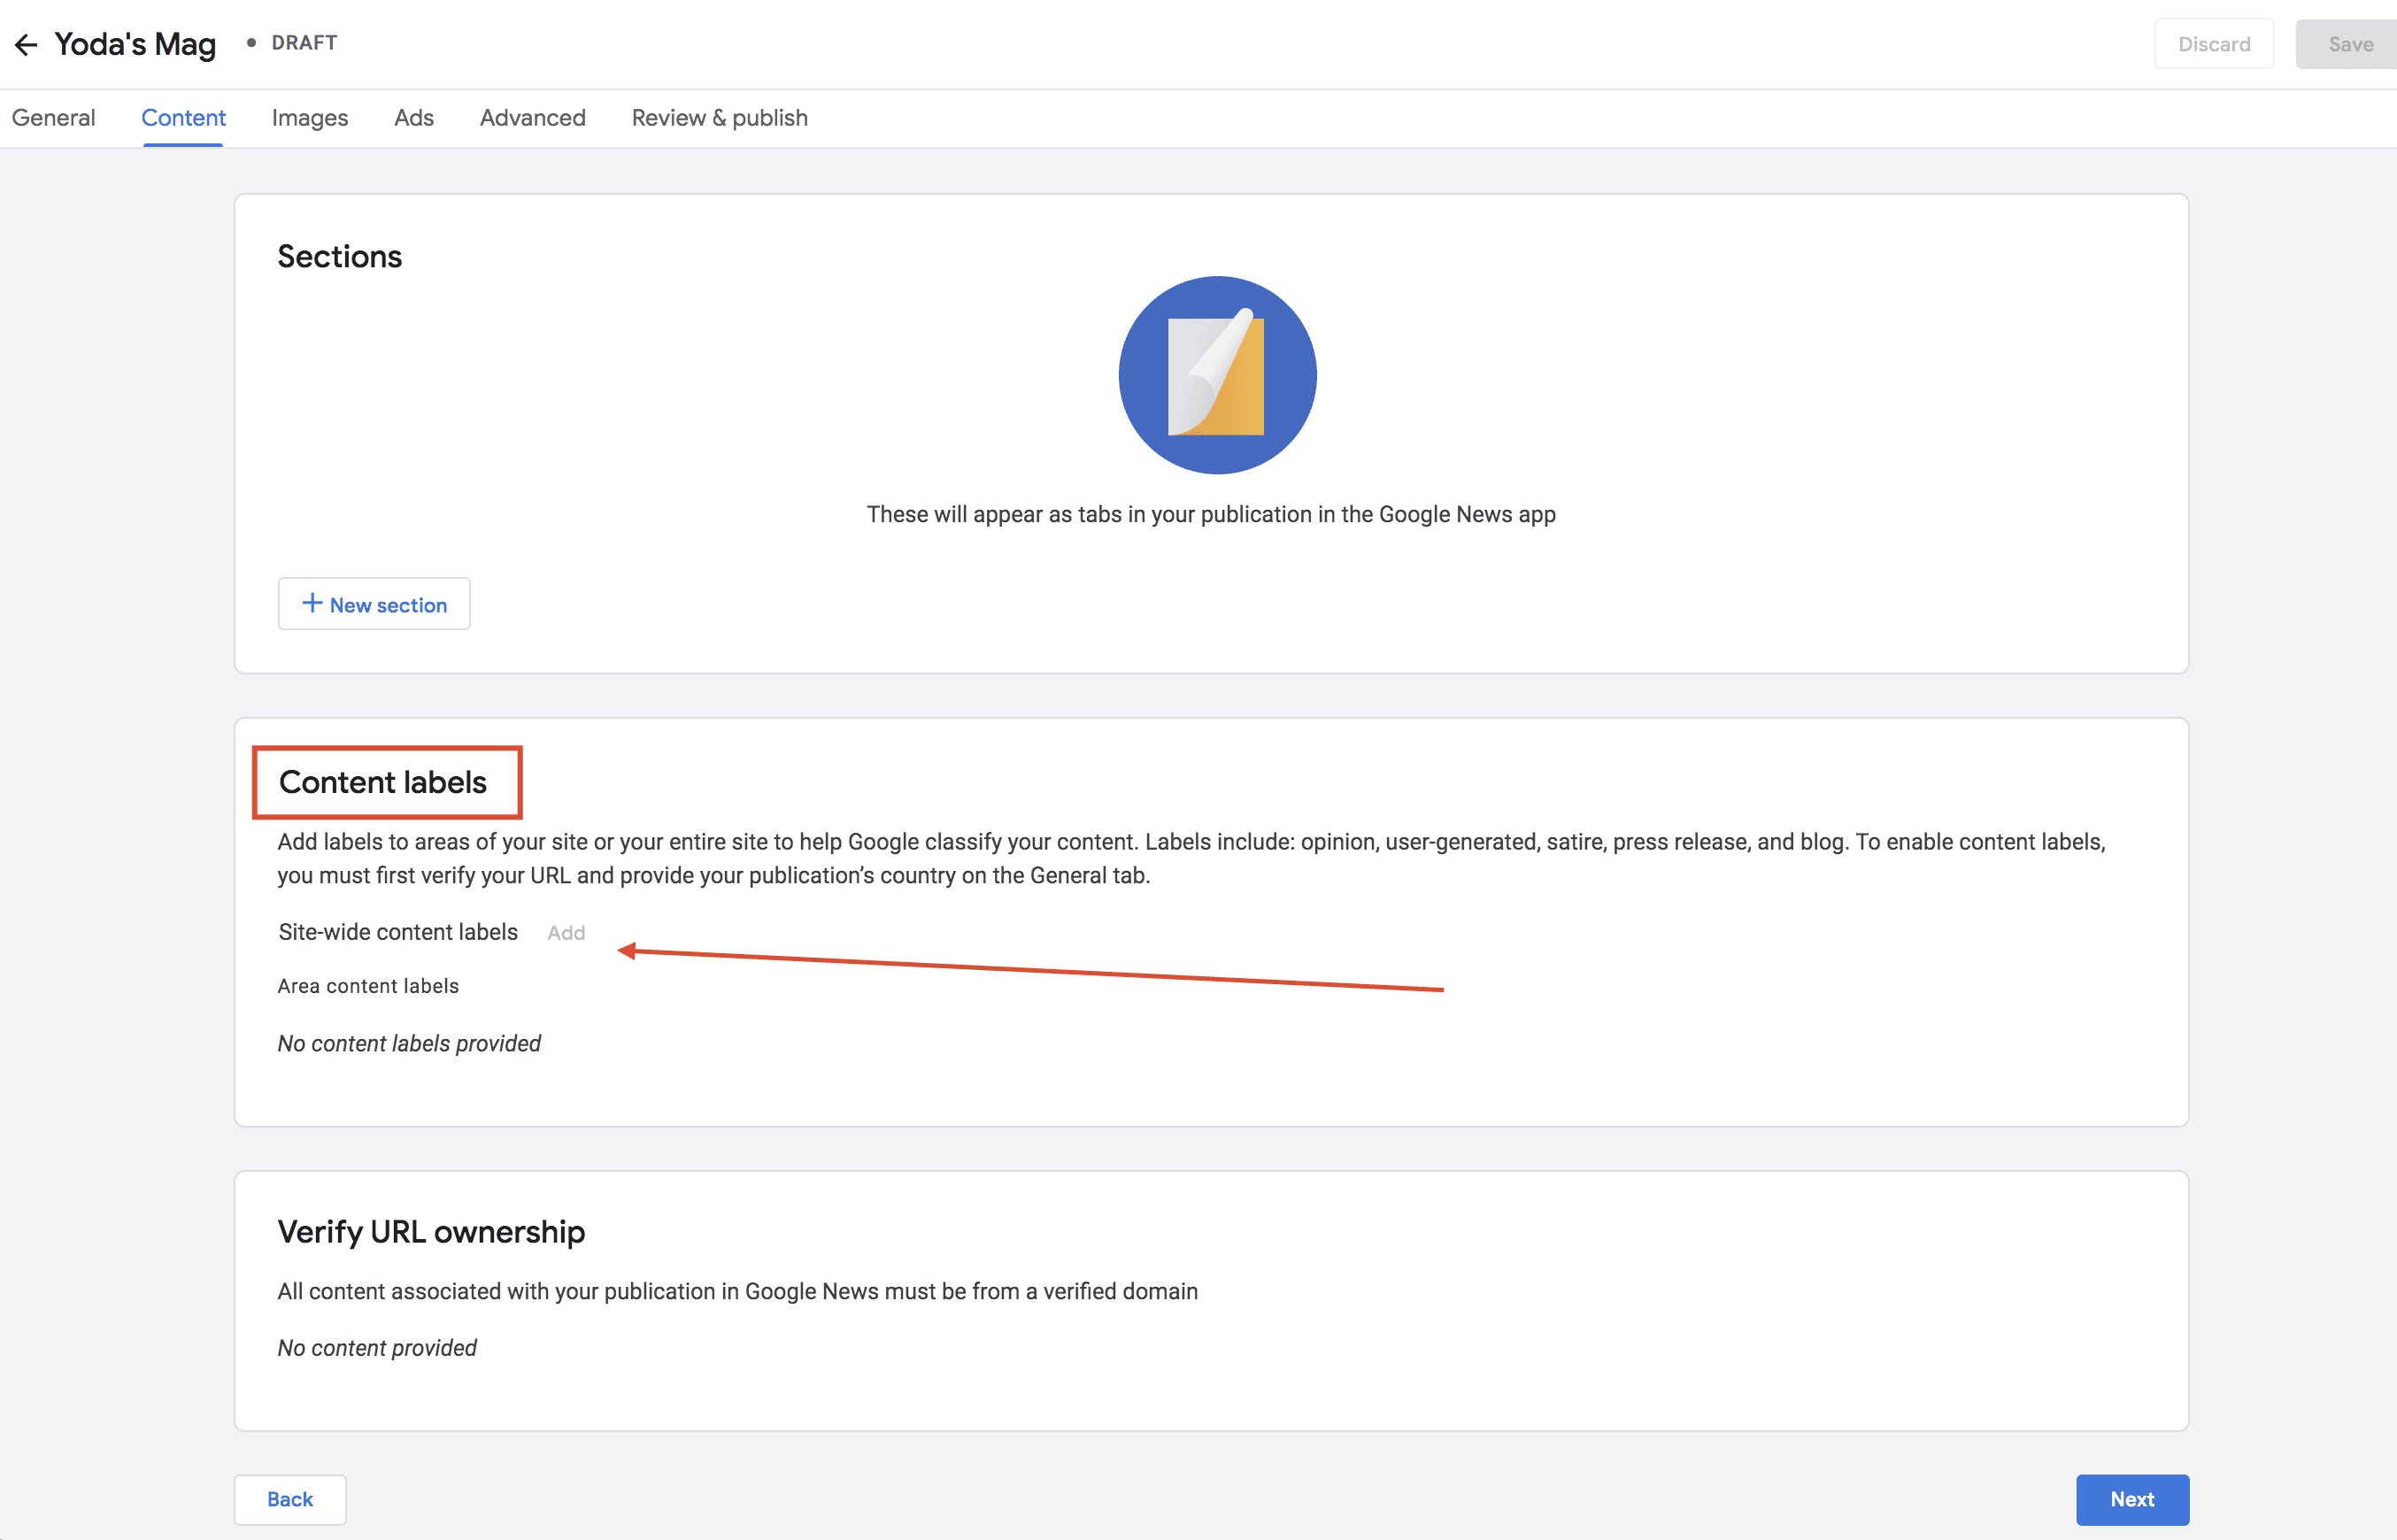Open the Advanced tab
Viewport: 2397px width, 1540px height.
(x=532, y=118)
